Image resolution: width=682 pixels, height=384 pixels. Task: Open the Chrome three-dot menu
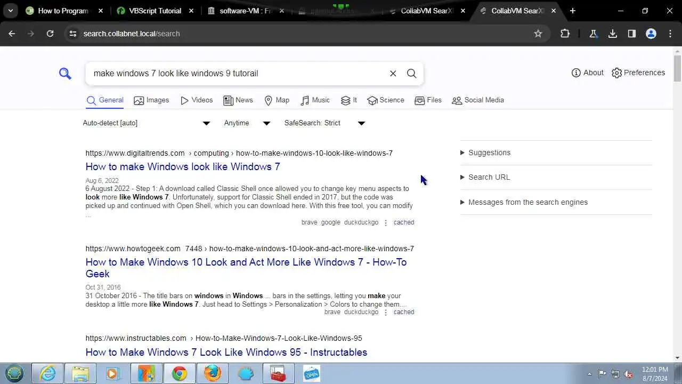[670, 34]
